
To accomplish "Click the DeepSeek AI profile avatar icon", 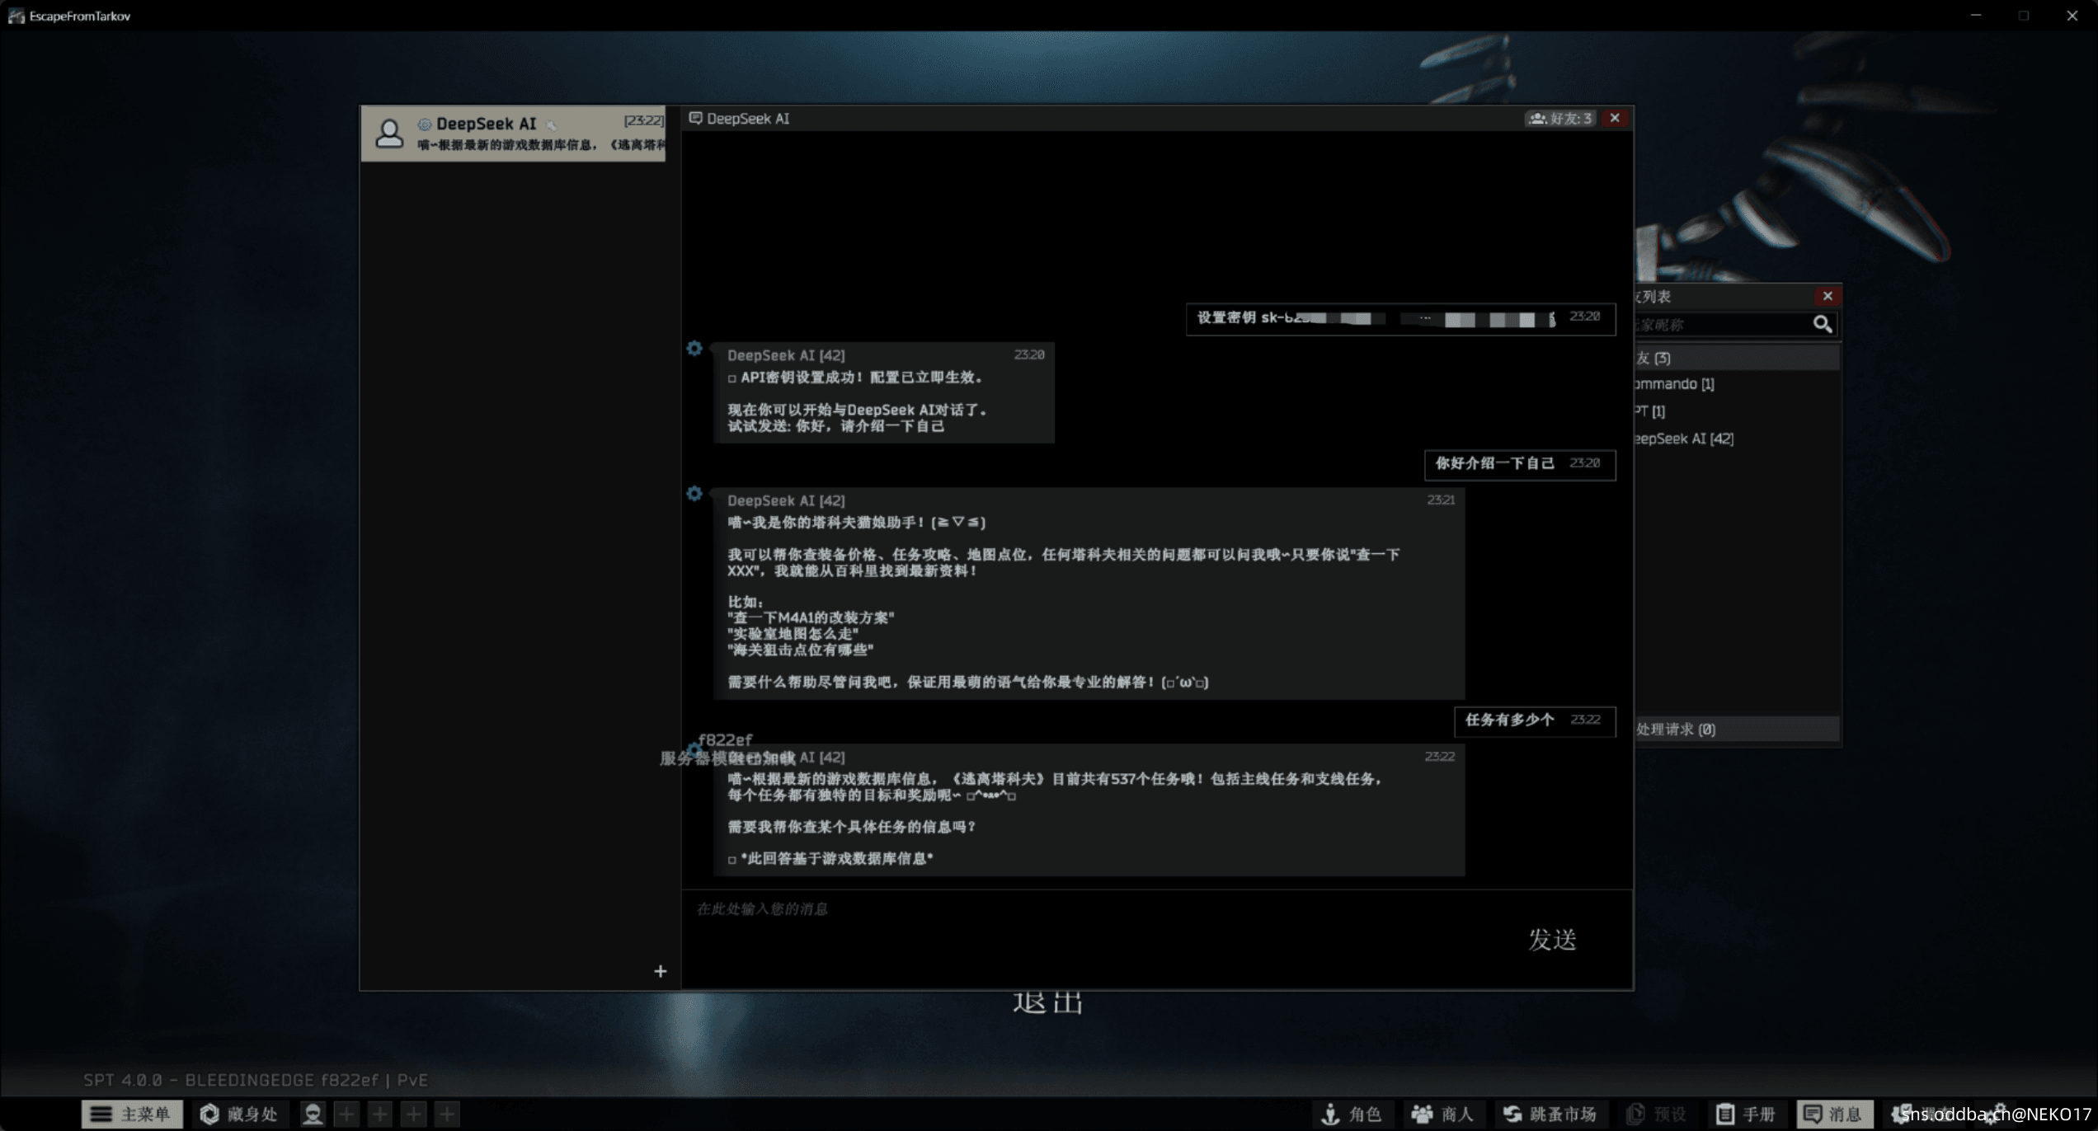I will (x=389, y=133).
